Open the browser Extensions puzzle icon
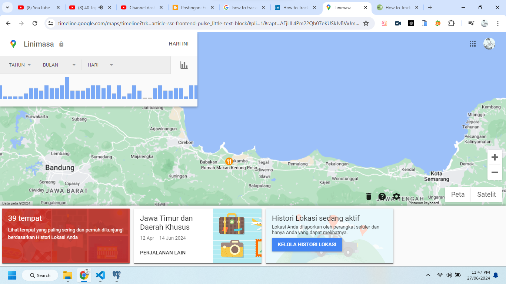506x284 pixels. [451, 23]
